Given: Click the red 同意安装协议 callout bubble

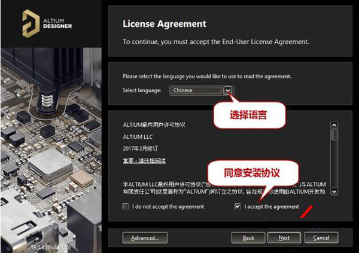Looking at the screenshot, I should (252, 173).
